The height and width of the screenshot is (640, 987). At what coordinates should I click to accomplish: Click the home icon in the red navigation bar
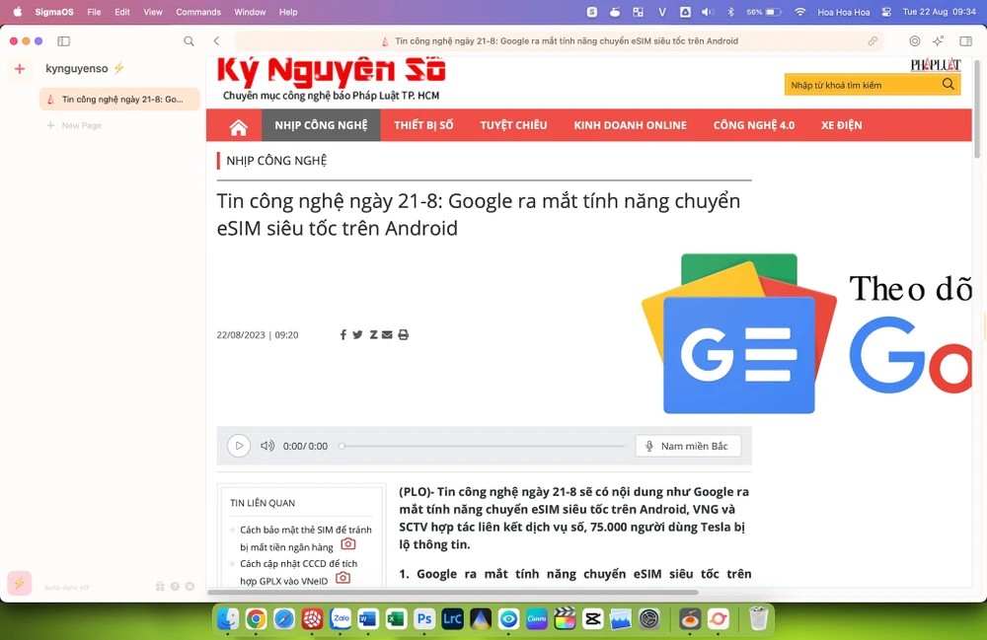238,126
